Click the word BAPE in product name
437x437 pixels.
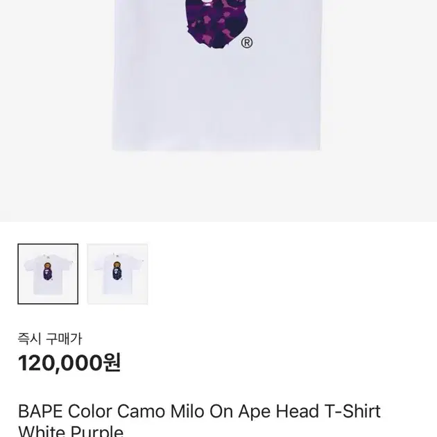[x=40, y=411]
